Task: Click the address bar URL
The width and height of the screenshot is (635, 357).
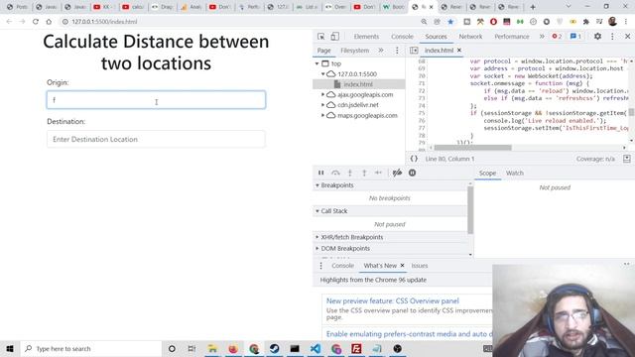Action: pos(104,22)
